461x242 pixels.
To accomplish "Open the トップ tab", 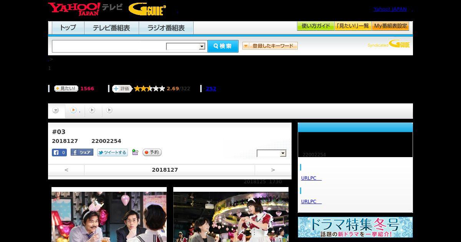I will pyautogui.click(x=68, y=28).
